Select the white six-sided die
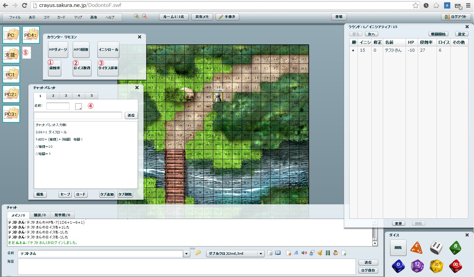This screenshot has width=474, height=277. tap(436, 247)
